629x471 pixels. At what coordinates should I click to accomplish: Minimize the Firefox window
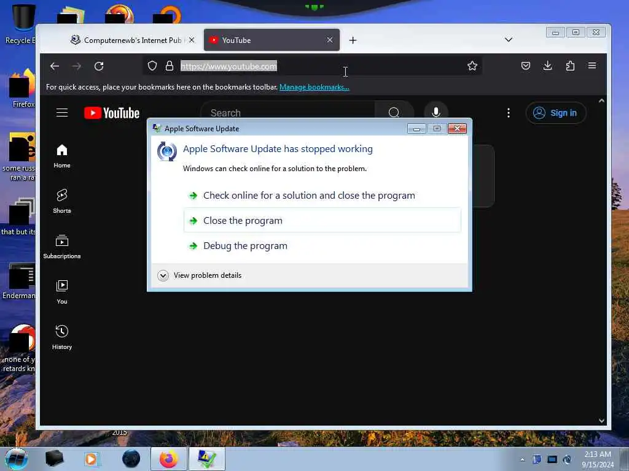tap(555, 33)
